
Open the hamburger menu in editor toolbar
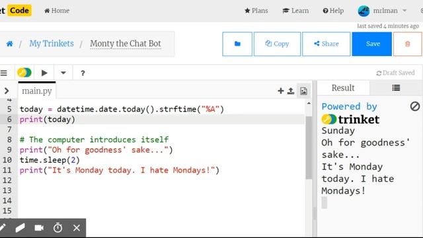pos(4,73)
